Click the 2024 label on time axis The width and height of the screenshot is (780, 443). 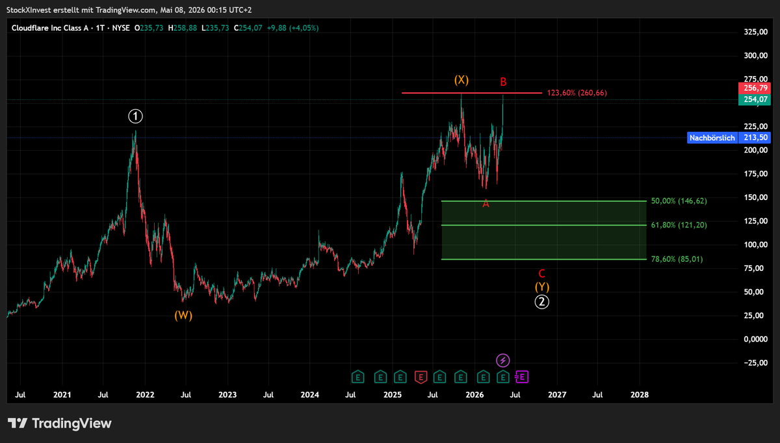pyautogui.click(x=310, y=394)
